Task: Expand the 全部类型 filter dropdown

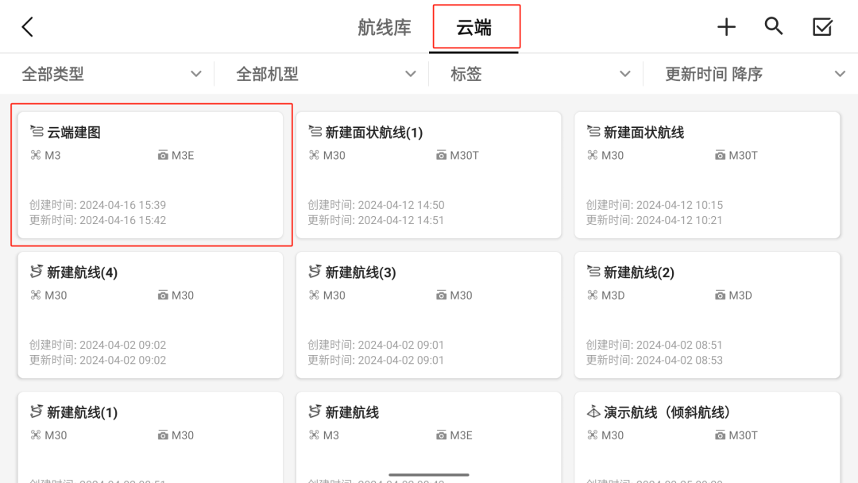Action: pyautogui.click(x=112, y=74)
